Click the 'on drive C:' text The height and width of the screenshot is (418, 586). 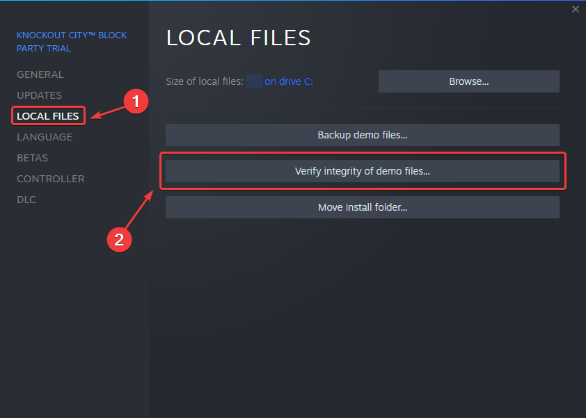point(289,81)
